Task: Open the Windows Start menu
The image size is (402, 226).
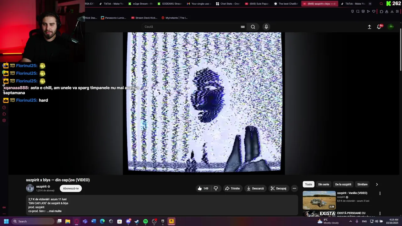Action: click(6, 221)
